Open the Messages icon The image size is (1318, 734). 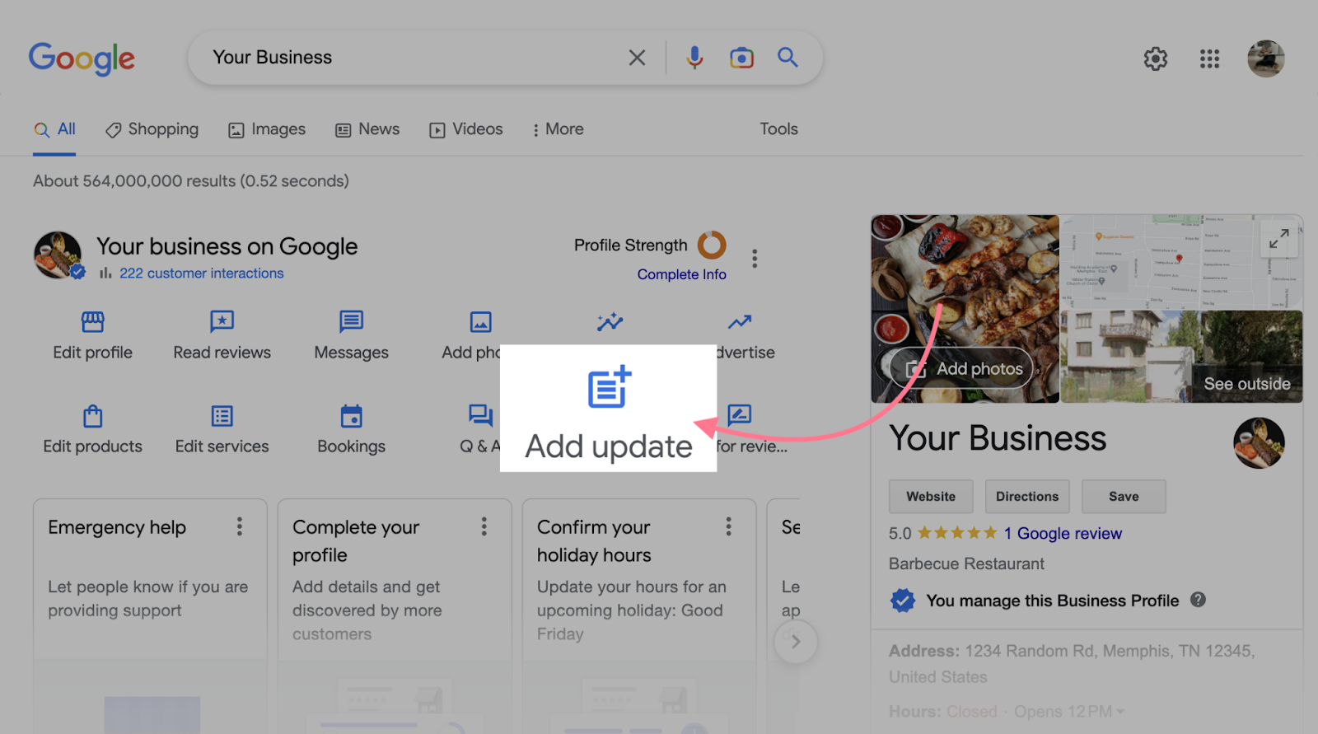click(352, 320)
